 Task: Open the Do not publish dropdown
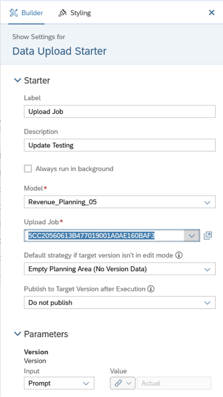[120, 302]
